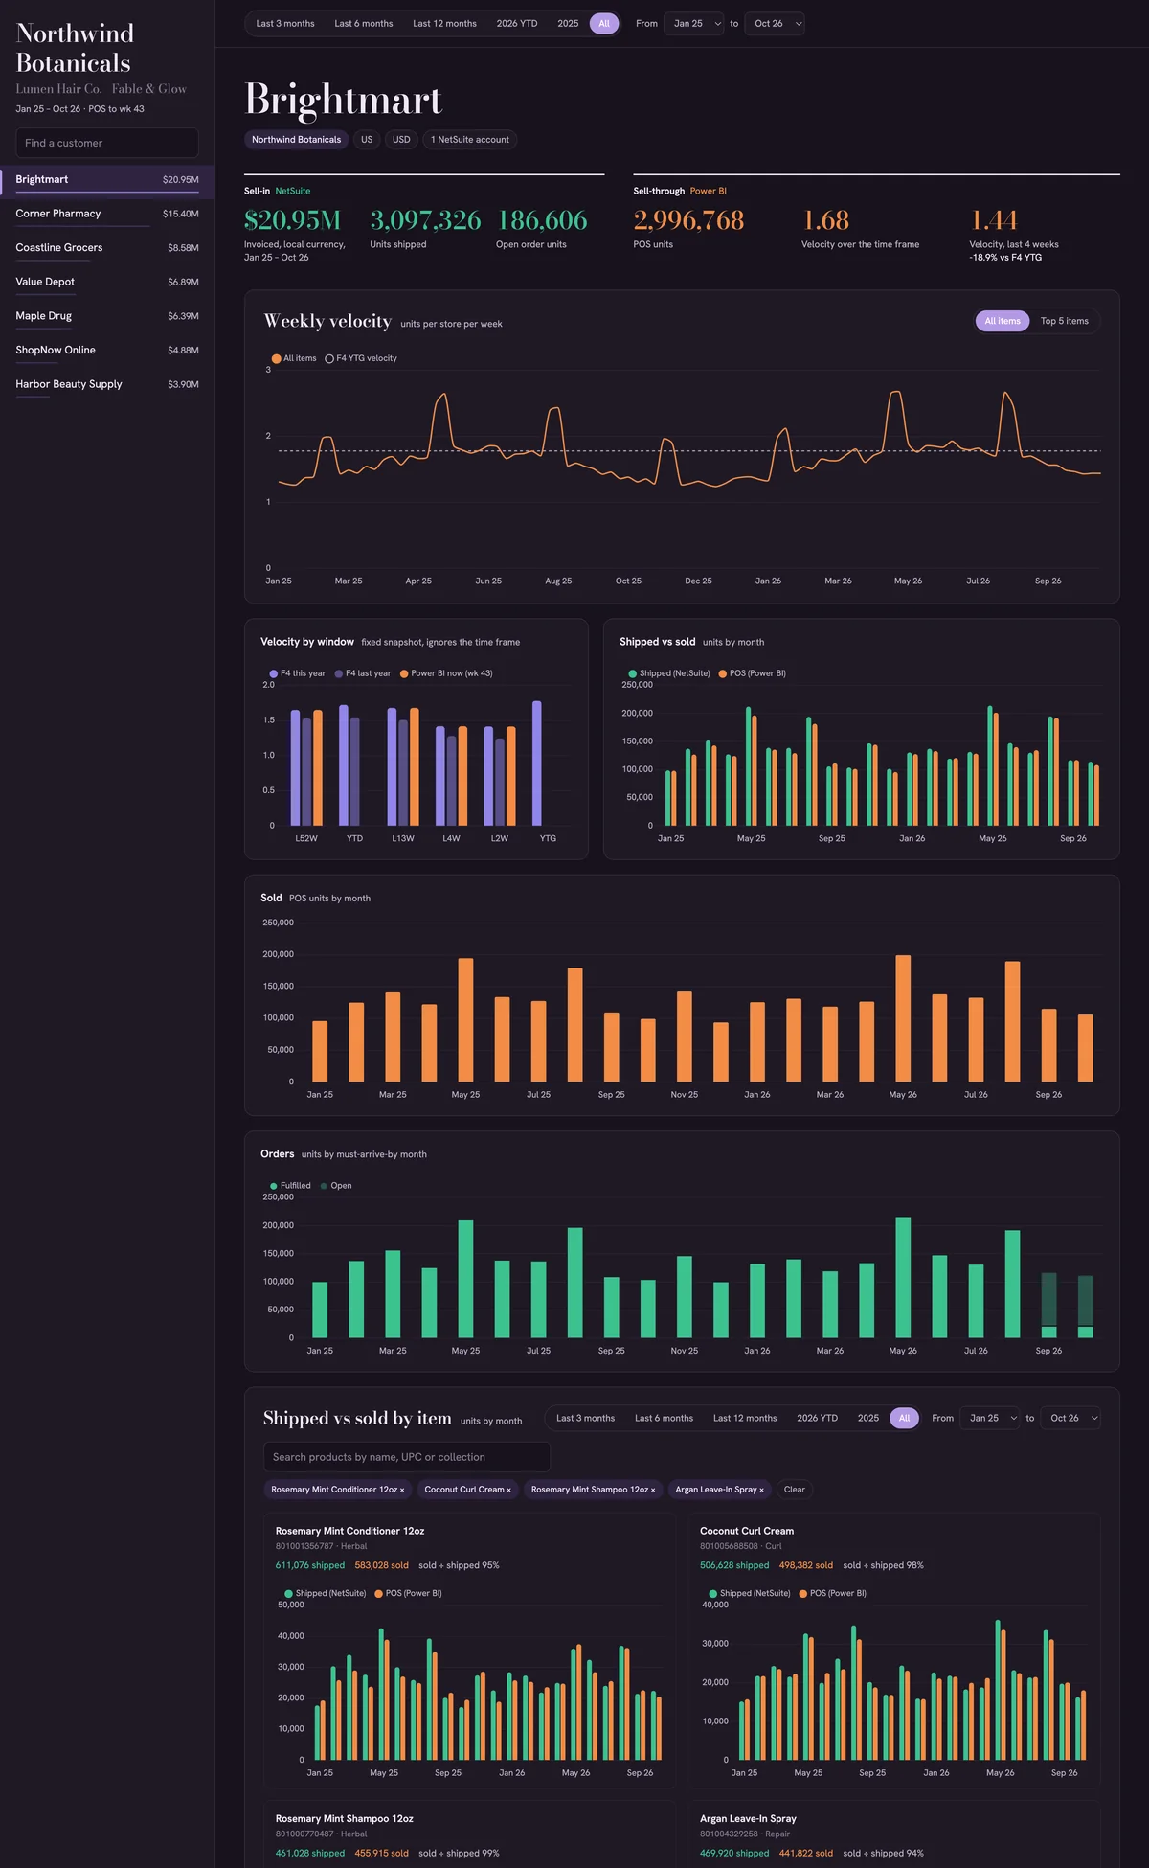Image resolution: width=1149 pixels, height=1868 pixels.
Task: Click the 1 NetSuite account chip
Action: [x=470, y=140]
